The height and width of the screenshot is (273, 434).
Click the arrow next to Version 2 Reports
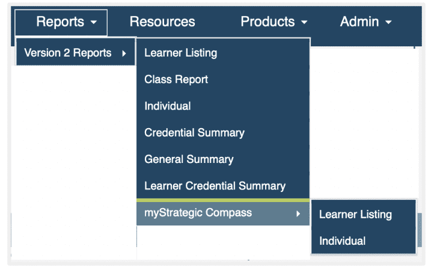pos(124,54)
